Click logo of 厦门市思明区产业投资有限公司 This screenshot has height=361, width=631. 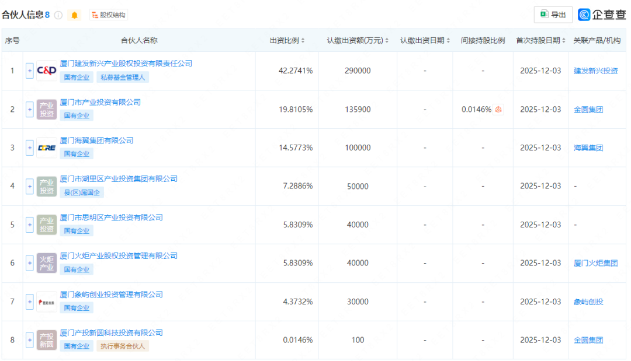coord(47,225)
